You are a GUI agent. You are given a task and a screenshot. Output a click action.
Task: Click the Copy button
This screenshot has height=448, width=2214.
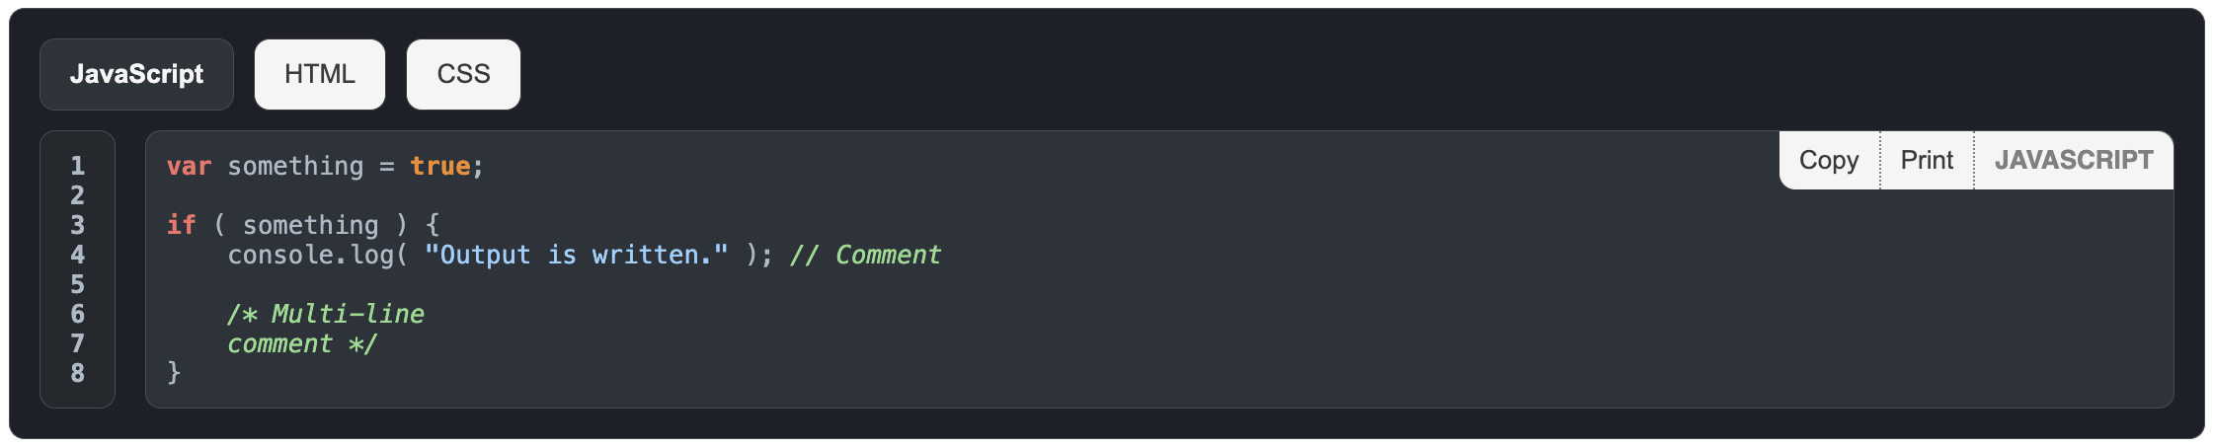click(x=1829, y=160)
